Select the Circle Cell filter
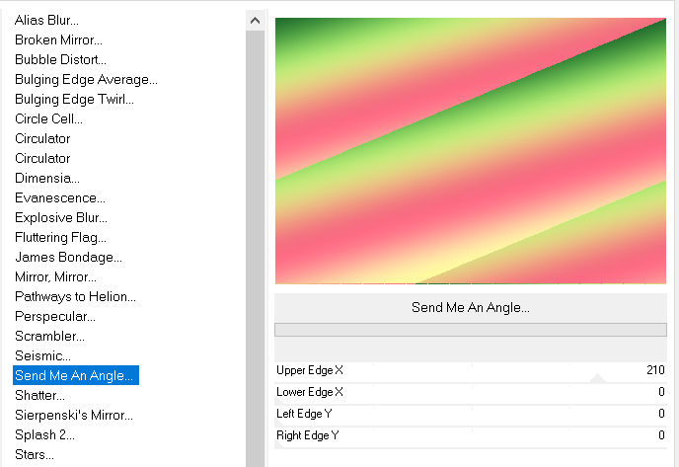 click(48, 118)
